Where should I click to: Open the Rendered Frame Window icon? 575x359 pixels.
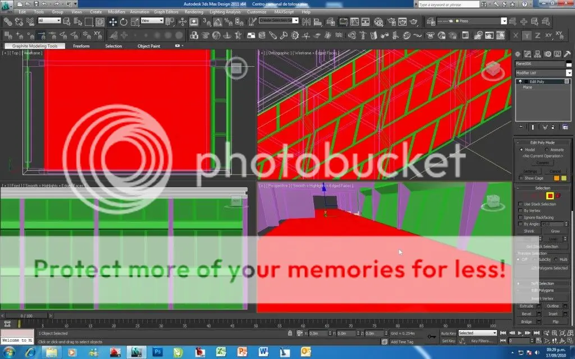402,22
